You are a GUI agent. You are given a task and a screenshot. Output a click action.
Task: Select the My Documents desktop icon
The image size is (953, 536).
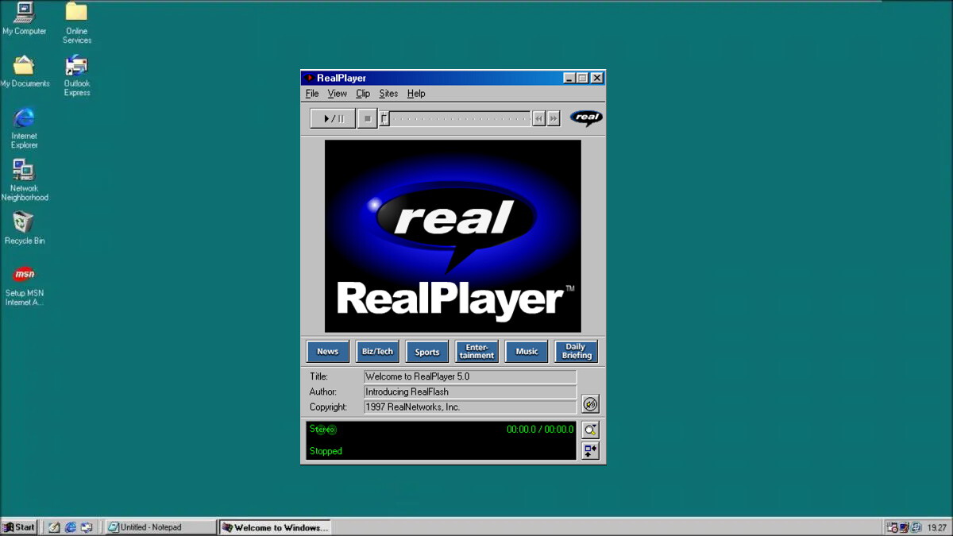coord(24,71)
